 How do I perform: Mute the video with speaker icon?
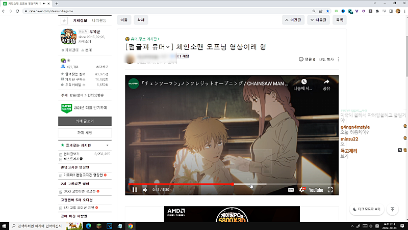pos(145,190)
